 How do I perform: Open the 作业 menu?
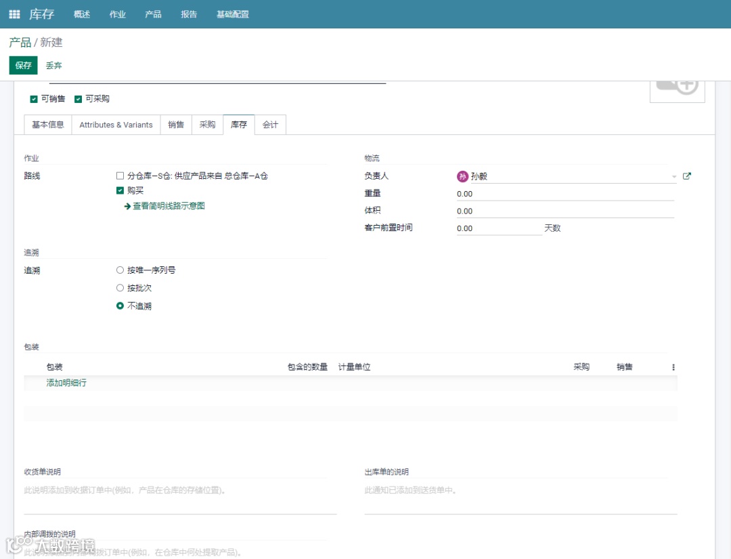point(118,14)
